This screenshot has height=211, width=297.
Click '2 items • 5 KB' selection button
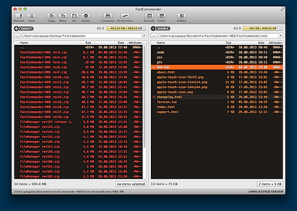[270, 184]
